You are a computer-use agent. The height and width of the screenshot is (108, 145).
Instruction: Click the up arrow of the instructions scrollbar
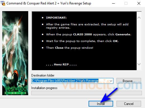click(139, 18)
